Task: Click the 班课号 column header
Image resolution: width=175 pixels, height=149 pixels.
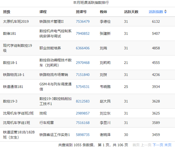Action: tap(81, 12)
